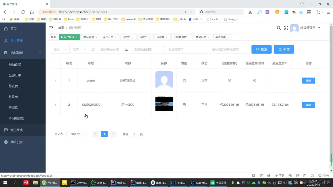The width and height of the screenshot is (333, 187).
Task: Click the 超级管理员 avatar image
Action: (x=294, y=28)
